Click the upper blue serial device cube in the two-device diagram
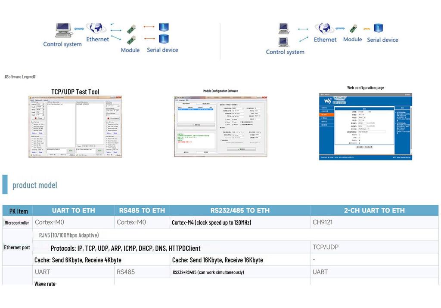The image size is (441, 308). [164, 27]
